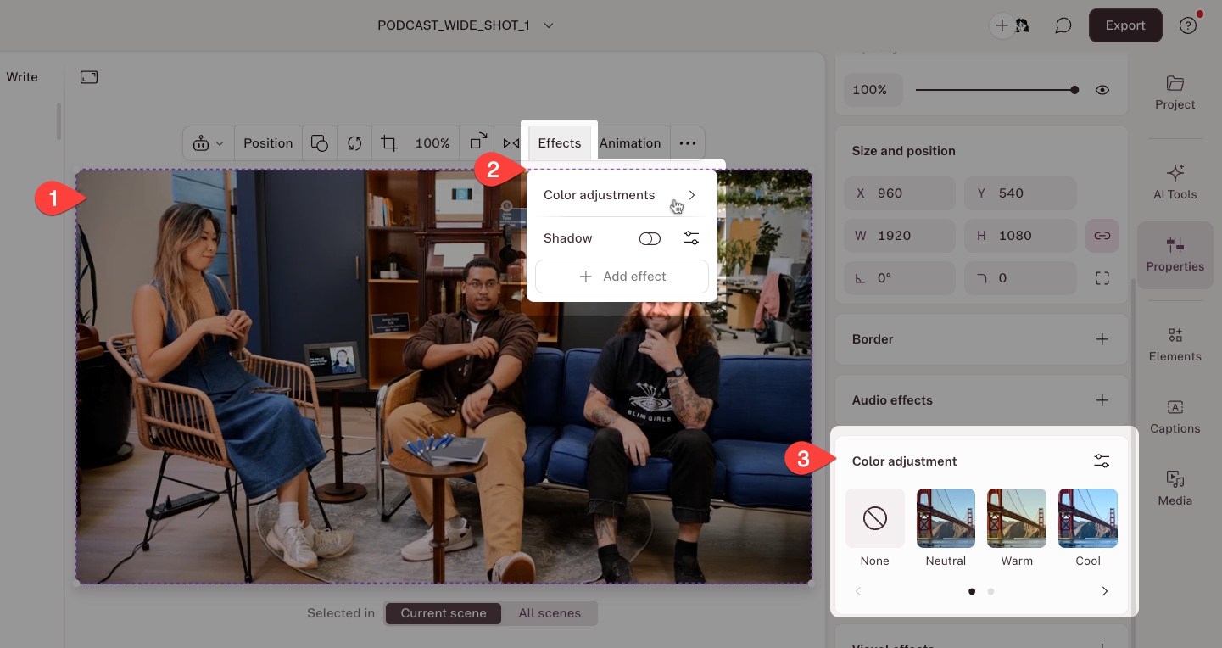Enable the Shadow effect toggle
The image size is (1222, 648).
tap(650, 238)
